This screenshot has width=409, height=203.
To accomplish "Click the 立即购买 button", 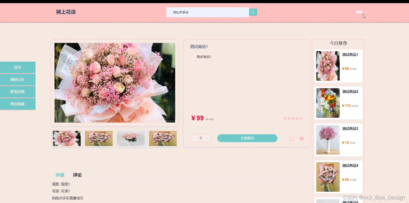I will pos(247,138).
